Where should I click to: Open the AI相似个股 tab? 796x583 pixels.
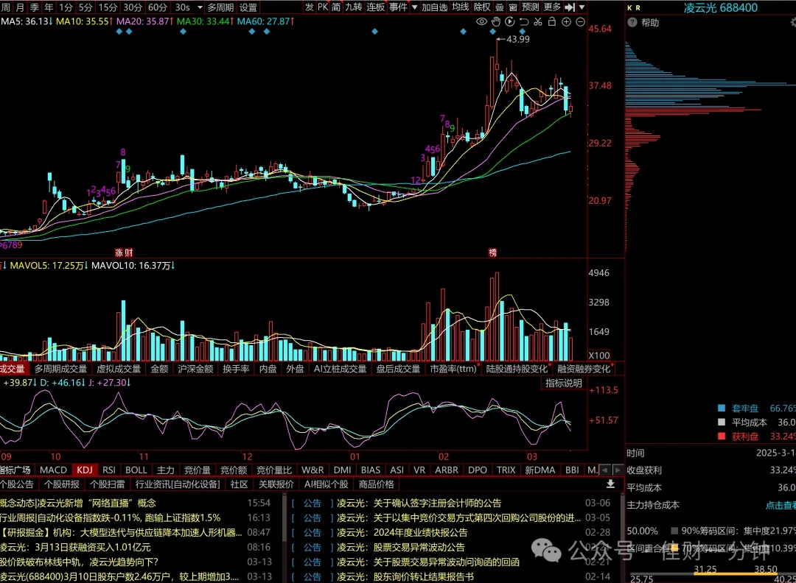pos(326,484)
